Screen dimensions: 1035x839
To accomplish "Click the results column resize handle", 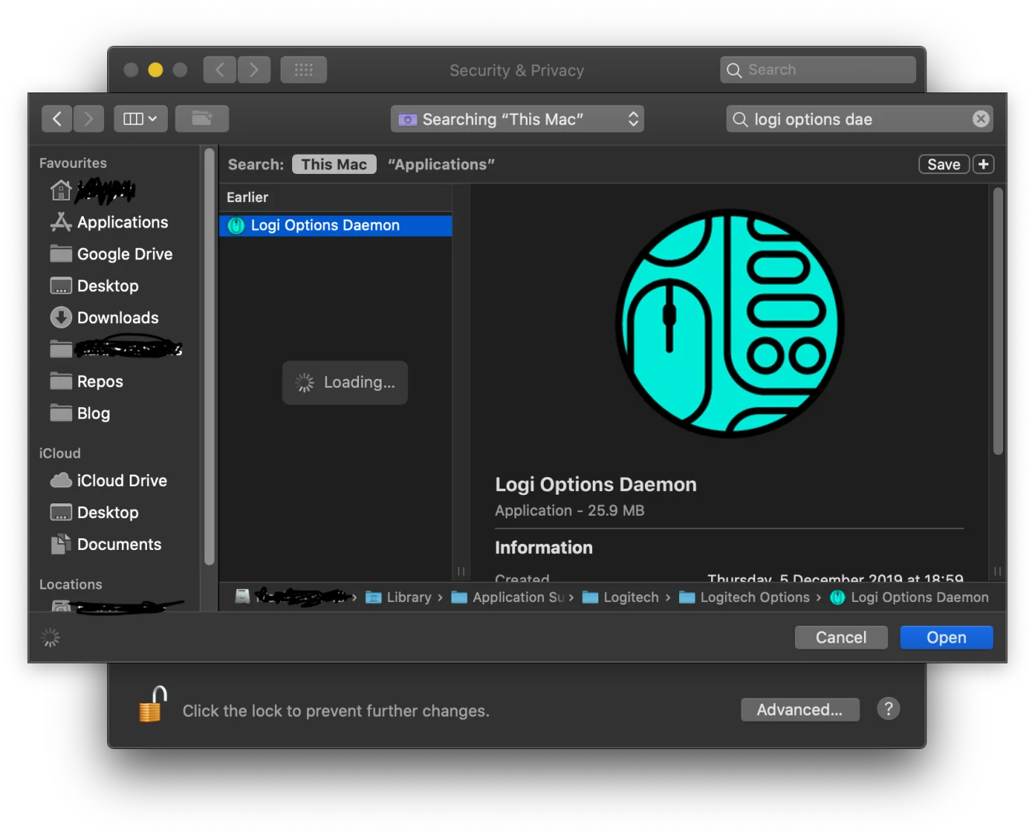I will tap(461, 571).
